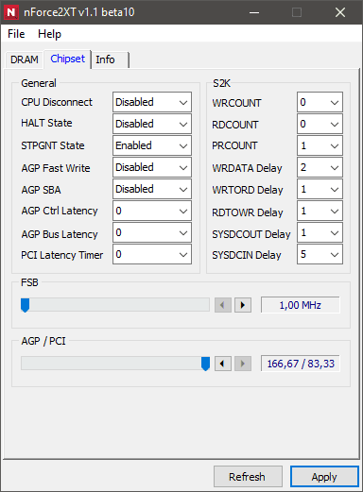Open the AGP Bus Latency dropdown
363x492 pixels.
(152, 232)
